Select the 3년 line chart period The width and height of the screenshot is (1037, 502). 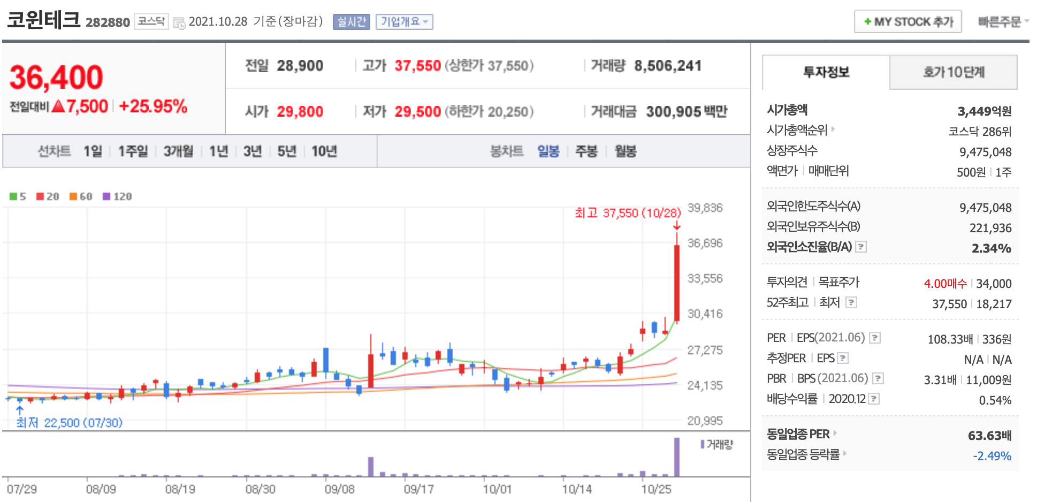pyautogui.click(x=253, y=151)
